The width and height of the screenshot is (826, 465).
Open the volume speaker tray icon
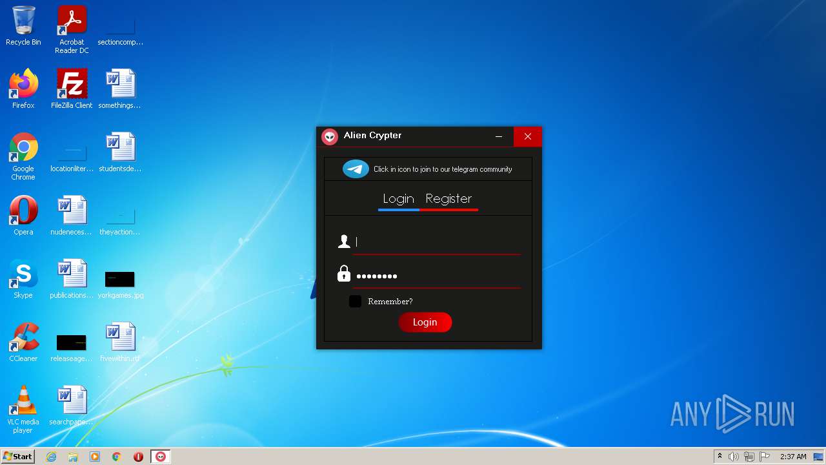pos(734,457)
